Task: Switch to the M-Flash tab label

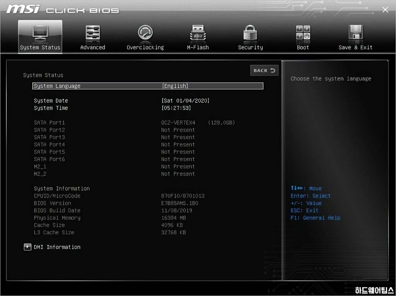Action: [x=198, y=47]
